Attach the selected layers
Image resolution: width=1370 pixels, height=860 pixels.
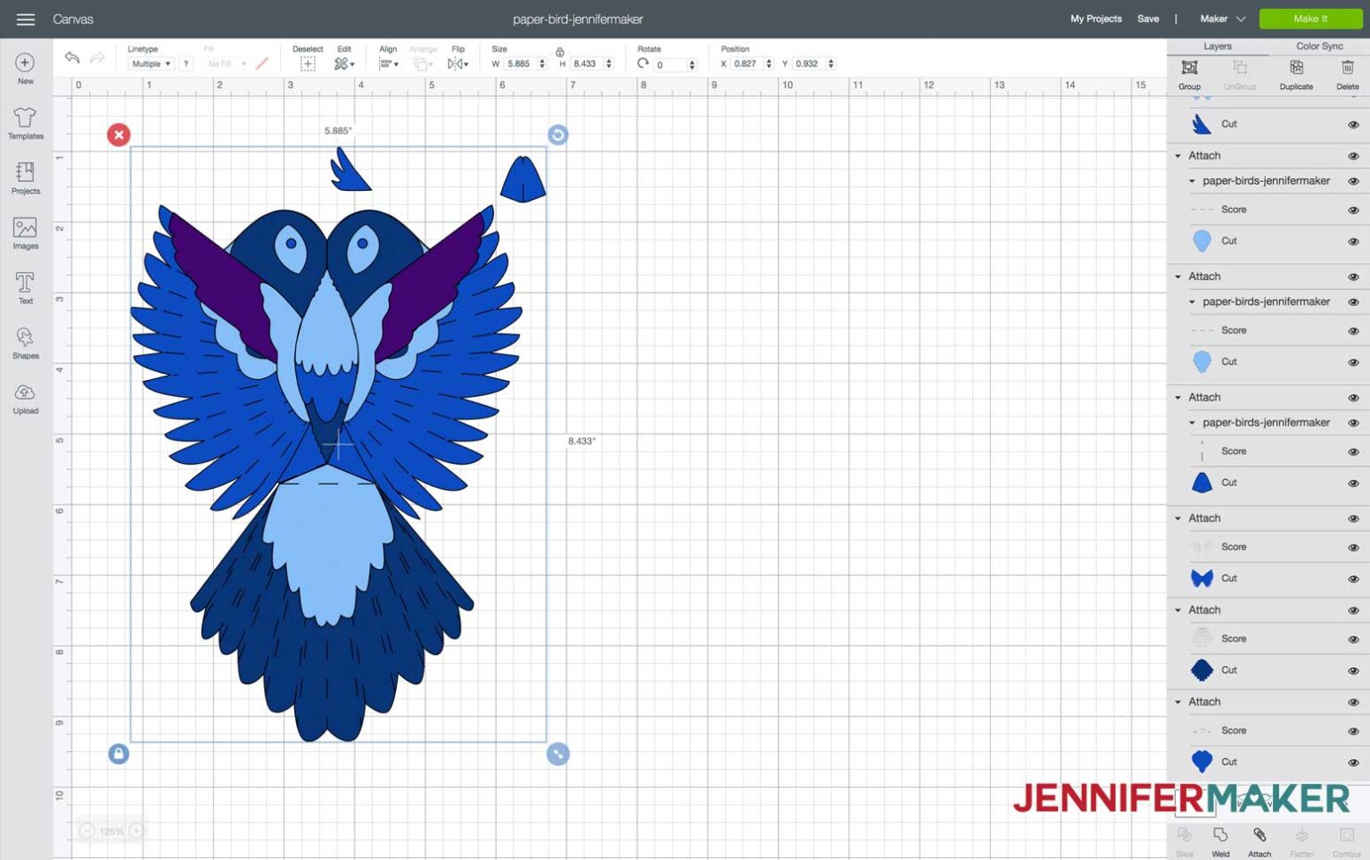pos(1259,841)
